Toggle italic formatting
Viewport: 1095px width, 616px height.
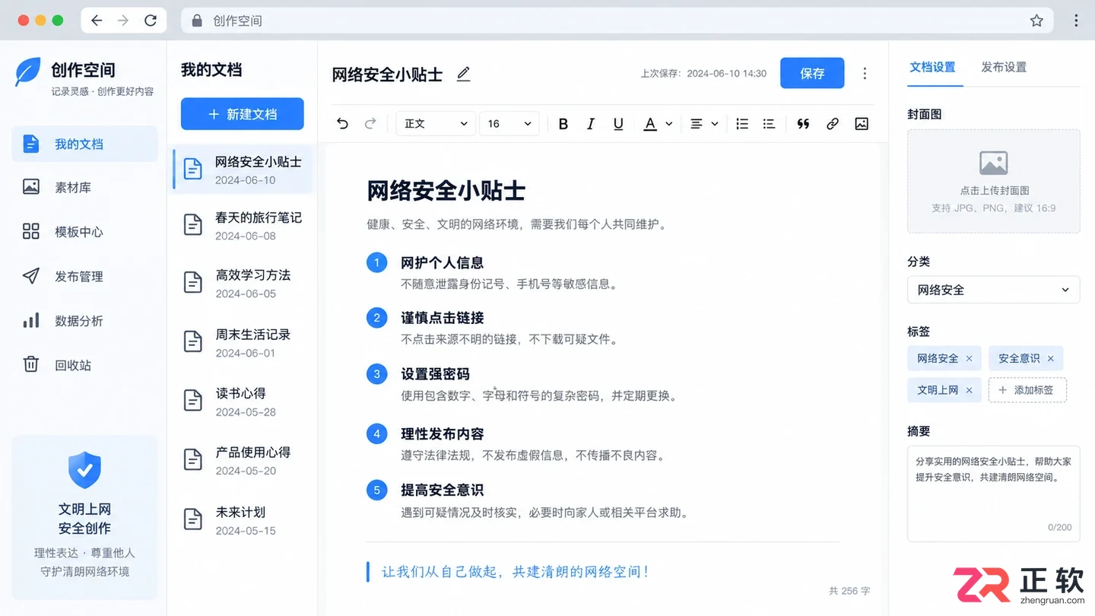[591, 124]
